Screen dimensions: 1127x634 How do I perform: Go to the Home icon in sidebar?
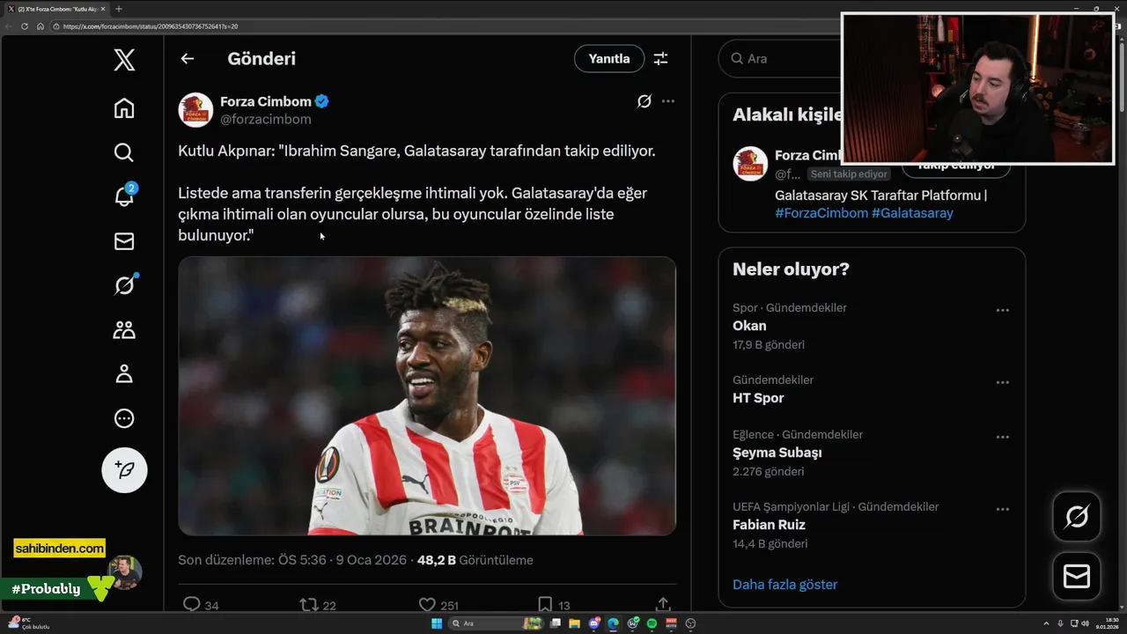[x=124, y=107]
